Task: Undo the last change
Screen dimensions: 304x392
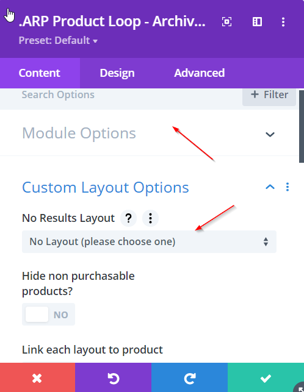Action: pos(113,377)
